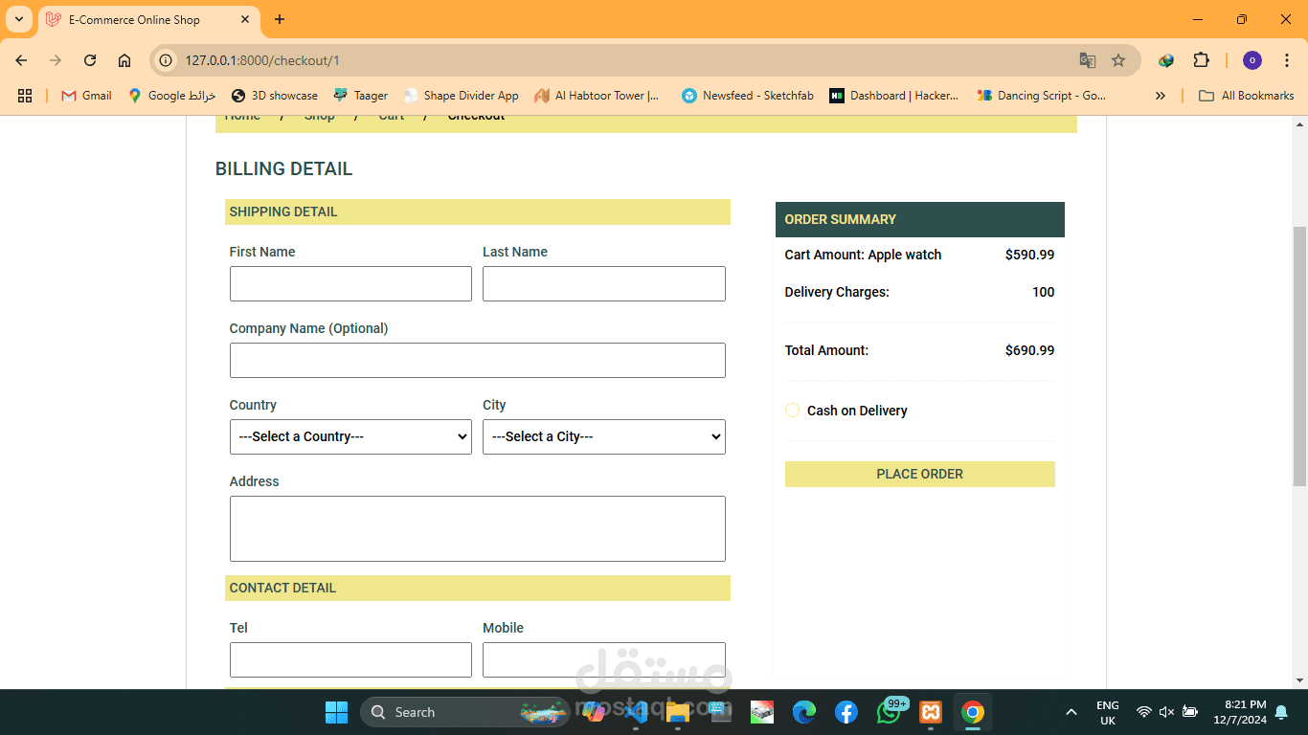Show more bookmarks with the double chevron
This screenshot has width=1308, height=735.
click(x=1161, y=96)
